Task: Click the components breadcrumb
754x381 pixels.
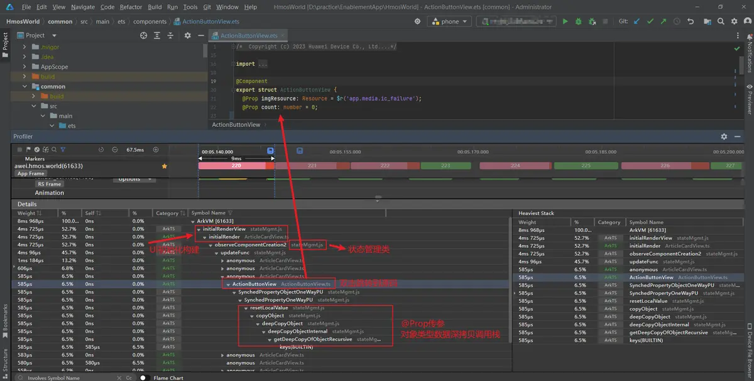Action: coord(150,21)
